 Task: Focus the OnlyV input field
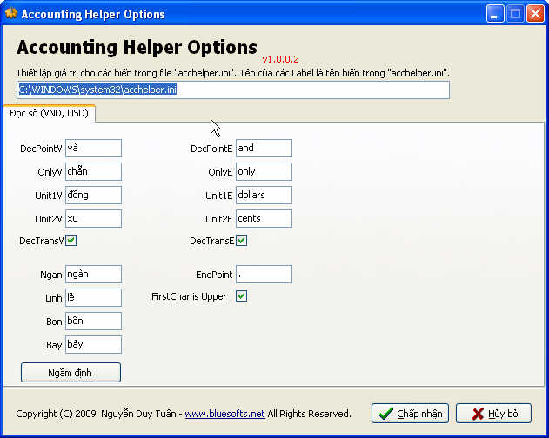pyautogui.click(x=93, y=172)
